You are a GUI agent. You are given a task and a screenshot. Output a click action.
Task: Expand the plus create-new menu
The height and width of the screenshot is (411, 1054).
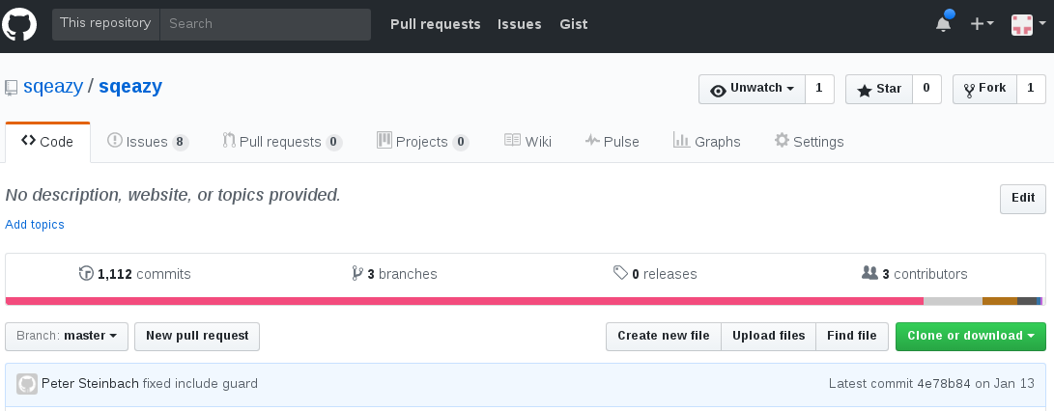click(x=983, y=24)
